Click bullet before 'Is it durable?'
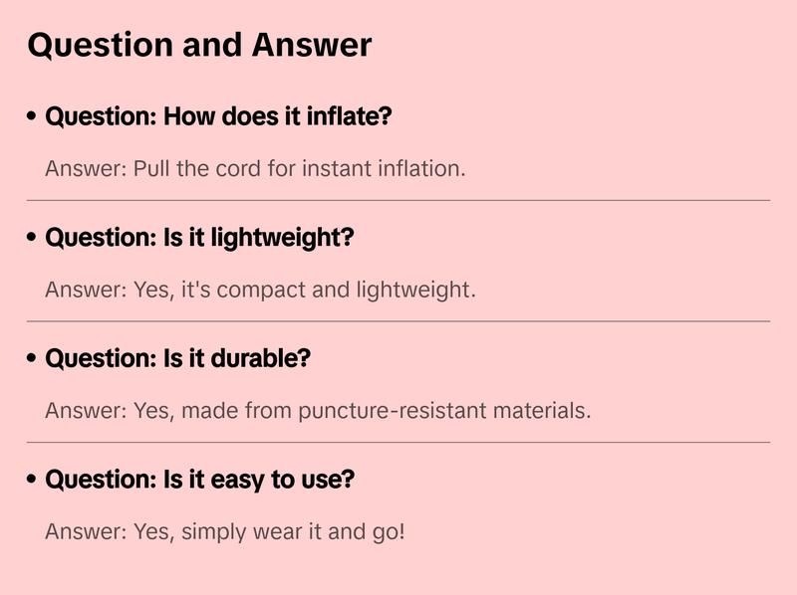 pos(33,358)
